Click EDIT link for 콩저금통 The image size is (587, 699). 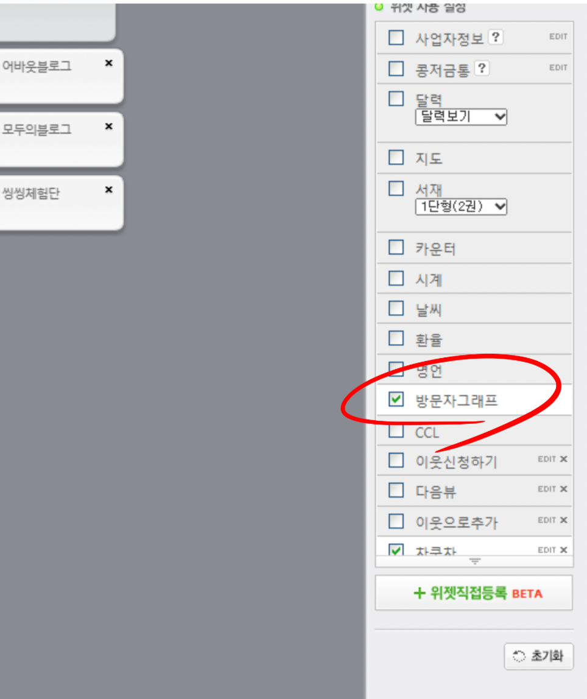pyautogui.click(x=558, y=68)
